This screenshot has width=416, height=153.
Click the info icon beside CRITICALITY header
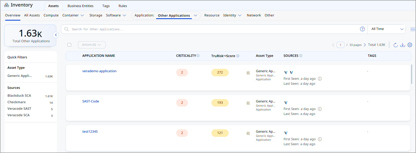198,56
